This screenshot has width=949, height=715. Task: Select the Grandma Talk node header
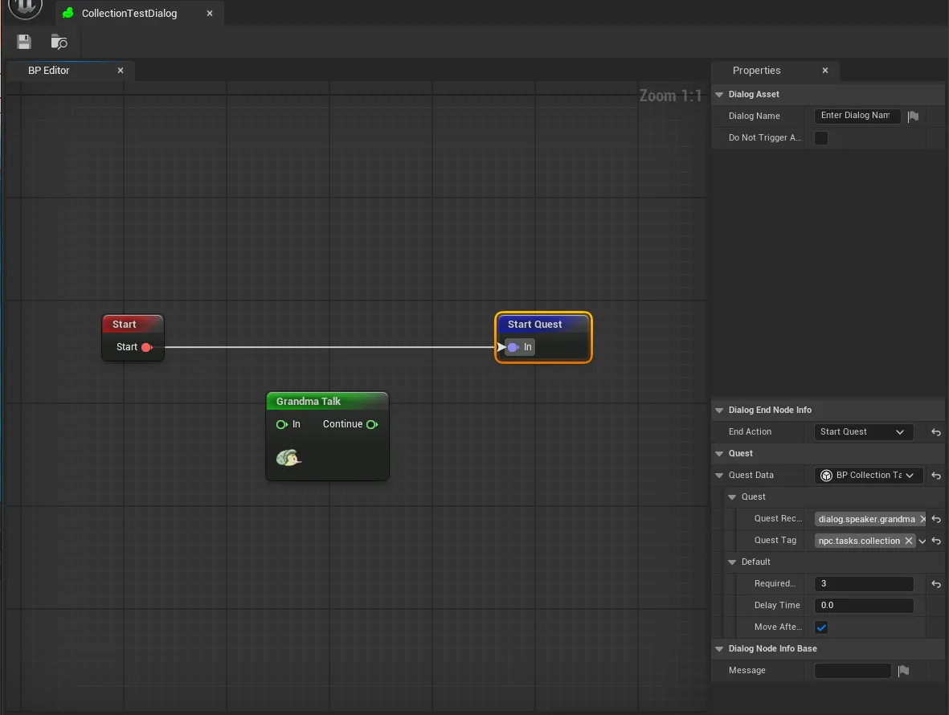click(327, 401)
